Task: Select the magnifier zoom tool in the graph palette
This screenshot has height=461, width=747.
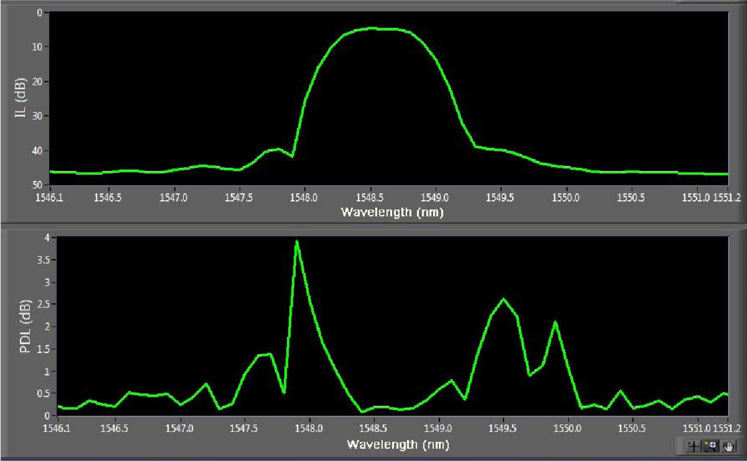Action: coord(713,446)
